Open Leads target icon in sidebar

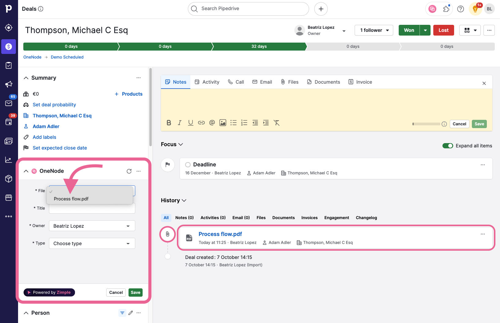(9, 28)
